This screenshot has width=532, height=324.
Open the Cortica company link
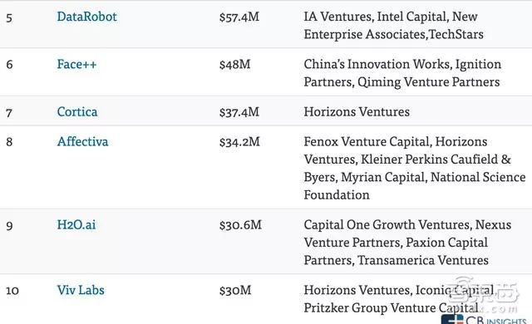tap(77, 112)
